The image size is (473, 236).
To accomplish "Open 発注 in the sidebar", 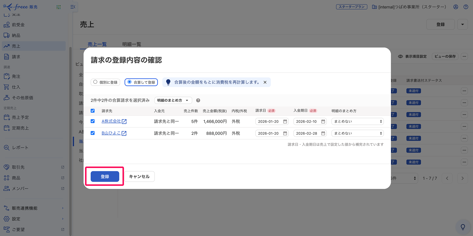I will click(33, 76).
